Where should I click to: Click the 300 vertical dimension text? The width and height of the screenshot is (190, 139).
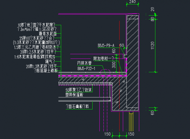click(114, 65)
